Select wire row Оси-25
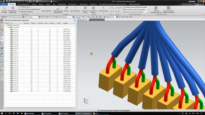 40,80
